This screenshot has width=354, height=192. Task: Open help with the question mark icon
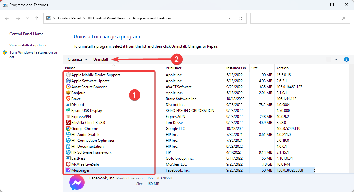346,59
